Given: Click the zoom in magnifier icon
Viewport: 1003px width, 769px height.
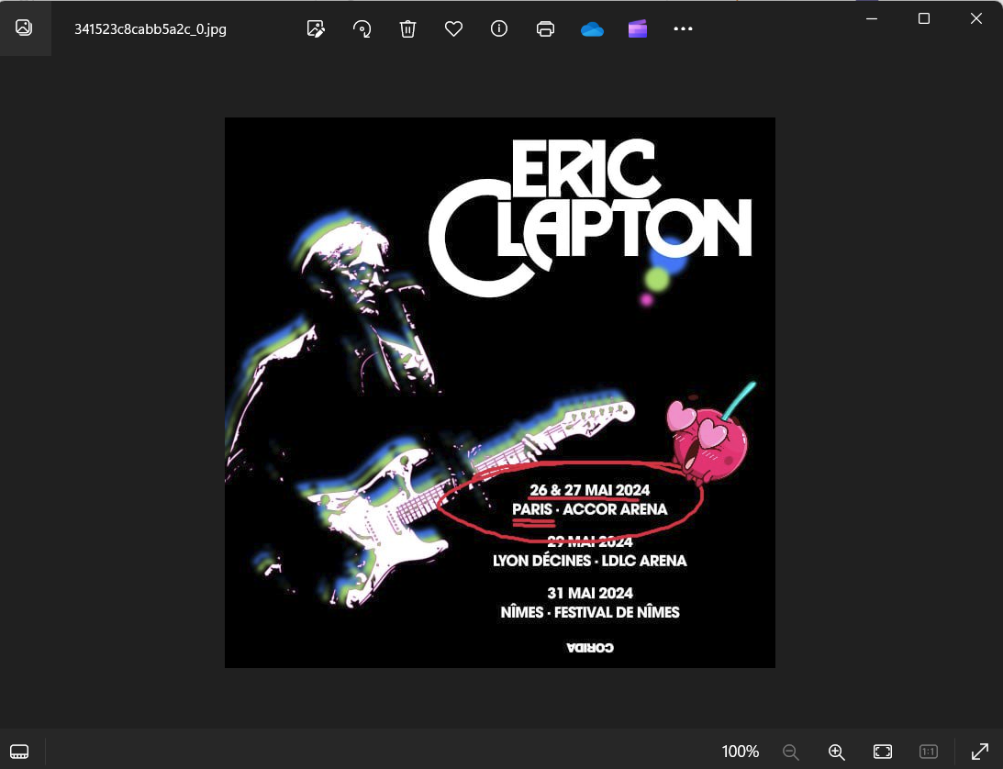Looking at the screenshot, I should (837, 752).
